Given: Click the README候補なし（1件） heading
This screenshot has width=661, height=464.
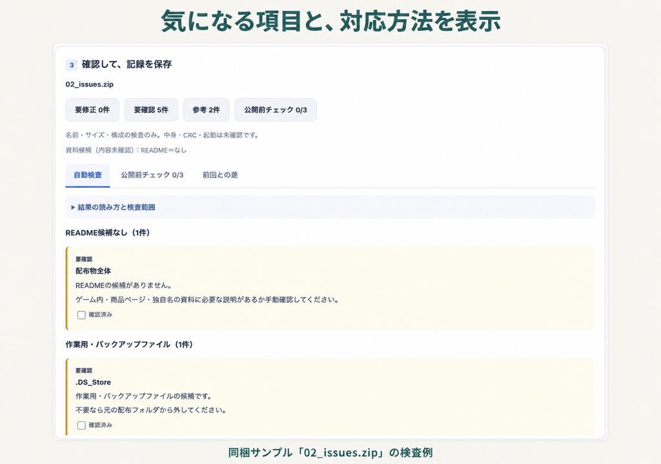Looking at the screenshot, I should click(x=108, y=232).
